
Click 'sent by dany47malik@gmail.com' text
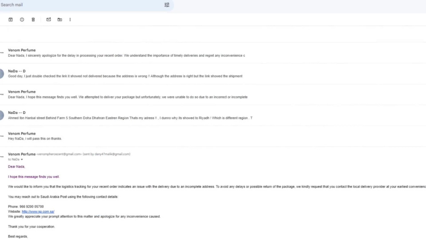[x=106, y=154]
